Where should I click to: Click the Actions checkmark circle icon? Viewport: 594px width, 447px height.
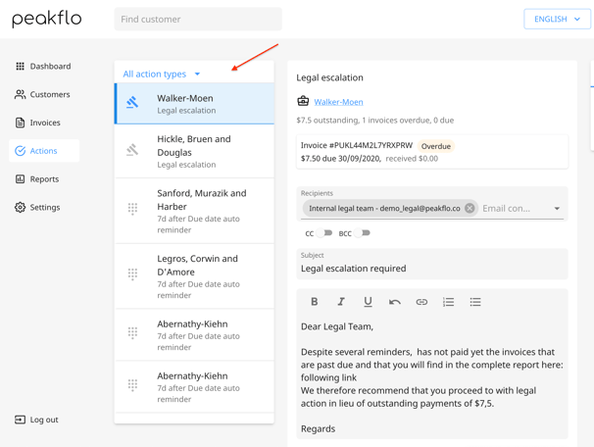point(20,151)
